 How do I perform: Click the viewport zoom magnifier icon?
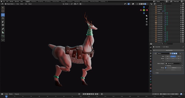click(147, 16)
